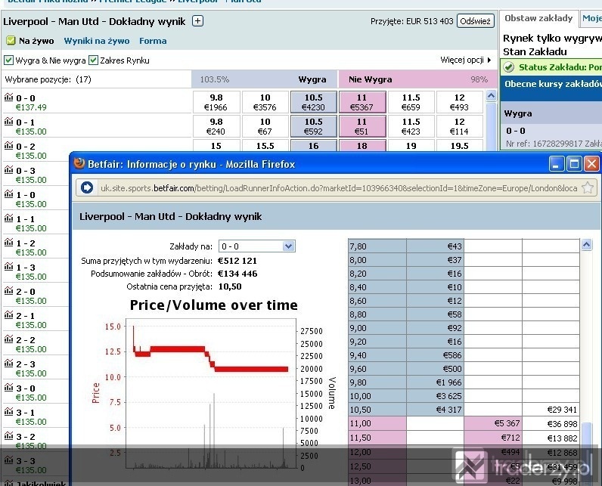Back 0 - 1 at 10.5 €592
This screenshot has height=486, width=602.
pyautogui.click(x=314, y=126)
